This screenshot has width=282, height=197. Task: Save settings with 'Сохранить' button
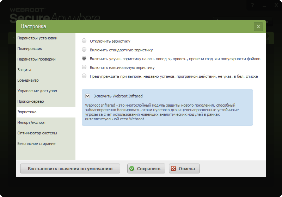[146, 169]
